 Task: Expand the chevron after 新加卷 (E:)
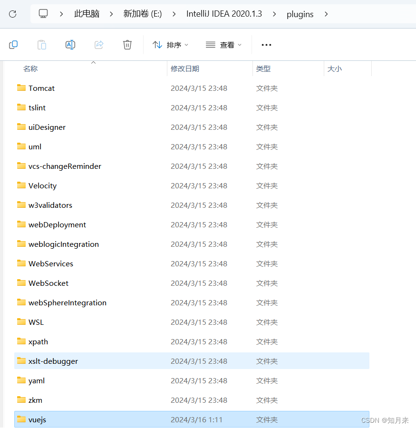174,14
